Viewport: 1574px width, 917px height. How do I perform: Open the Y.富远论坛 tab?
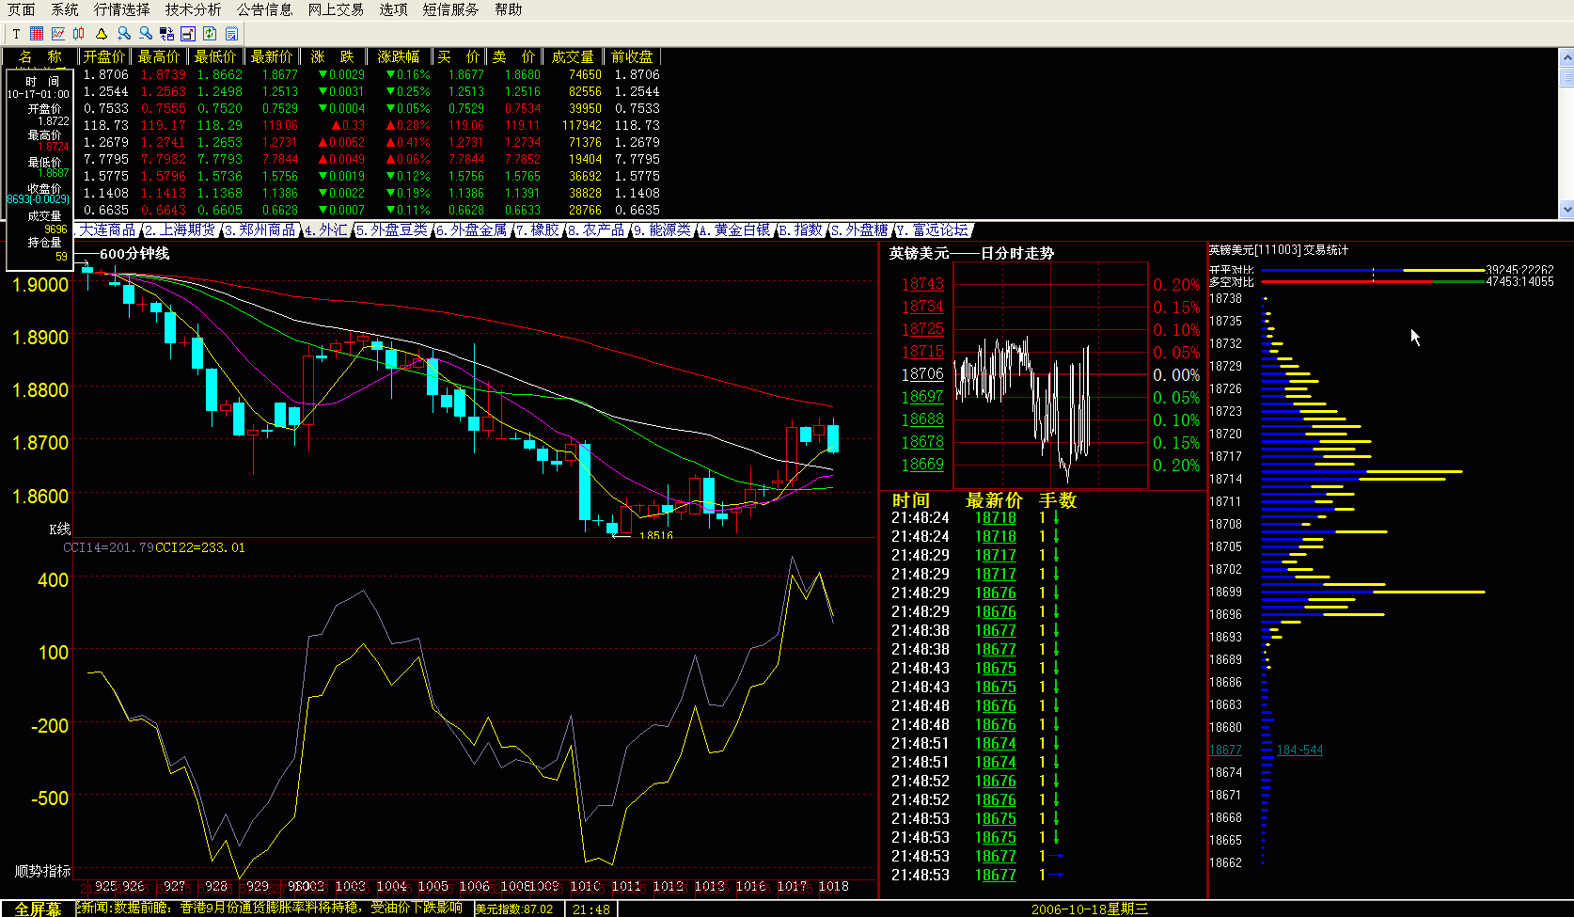pos(933,230)
